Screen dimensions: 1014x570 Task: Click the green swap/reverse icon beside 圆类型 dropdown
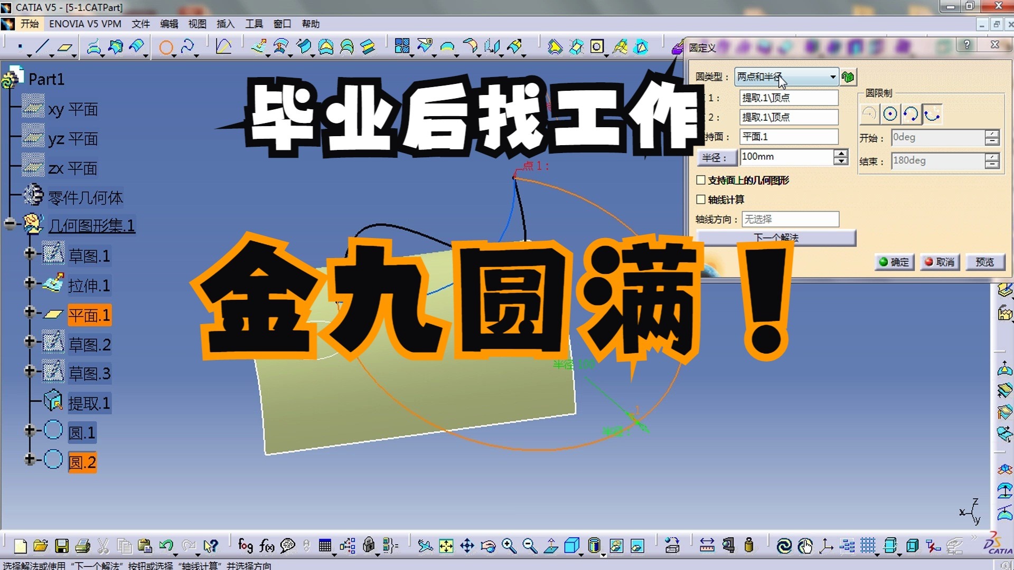click(849, 76)
